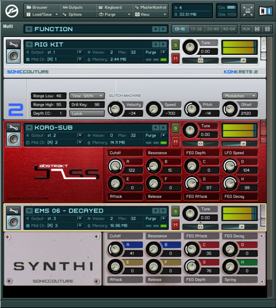Open the EMS 06 - DECAYED wrench edit icon
This screenshot has height=308, width=276.
(x=13, y=211)
